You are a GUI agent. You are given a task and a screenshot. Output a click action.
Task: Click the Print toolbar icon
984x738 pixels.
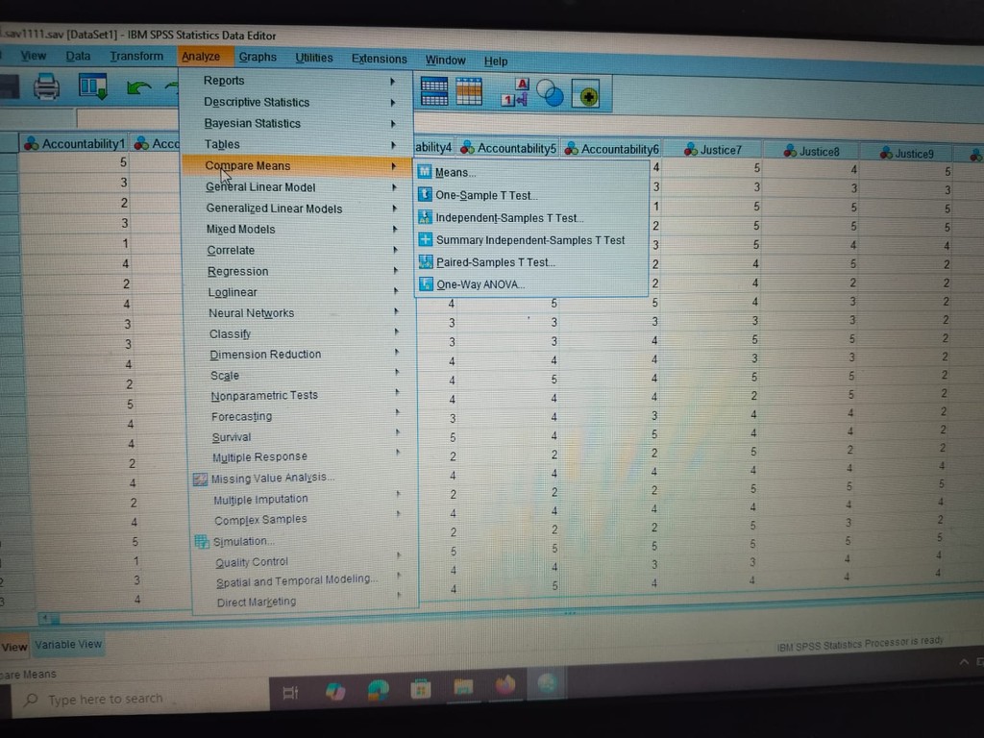click(x=46, y=86)
